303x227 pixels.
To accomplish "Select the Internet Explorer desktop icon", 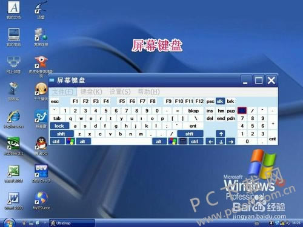I will 13,119.
